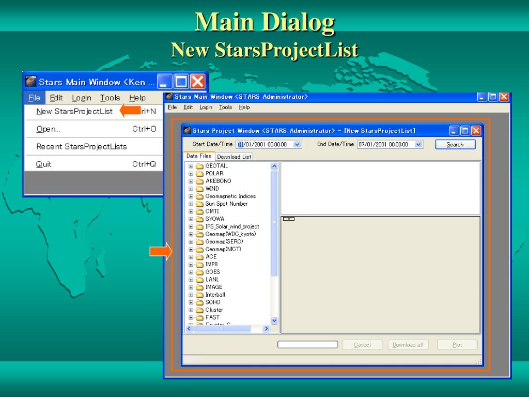Click the tree's scroll up arrow
Viewport: 529px width, 397px height.
[x=274, y=166]
